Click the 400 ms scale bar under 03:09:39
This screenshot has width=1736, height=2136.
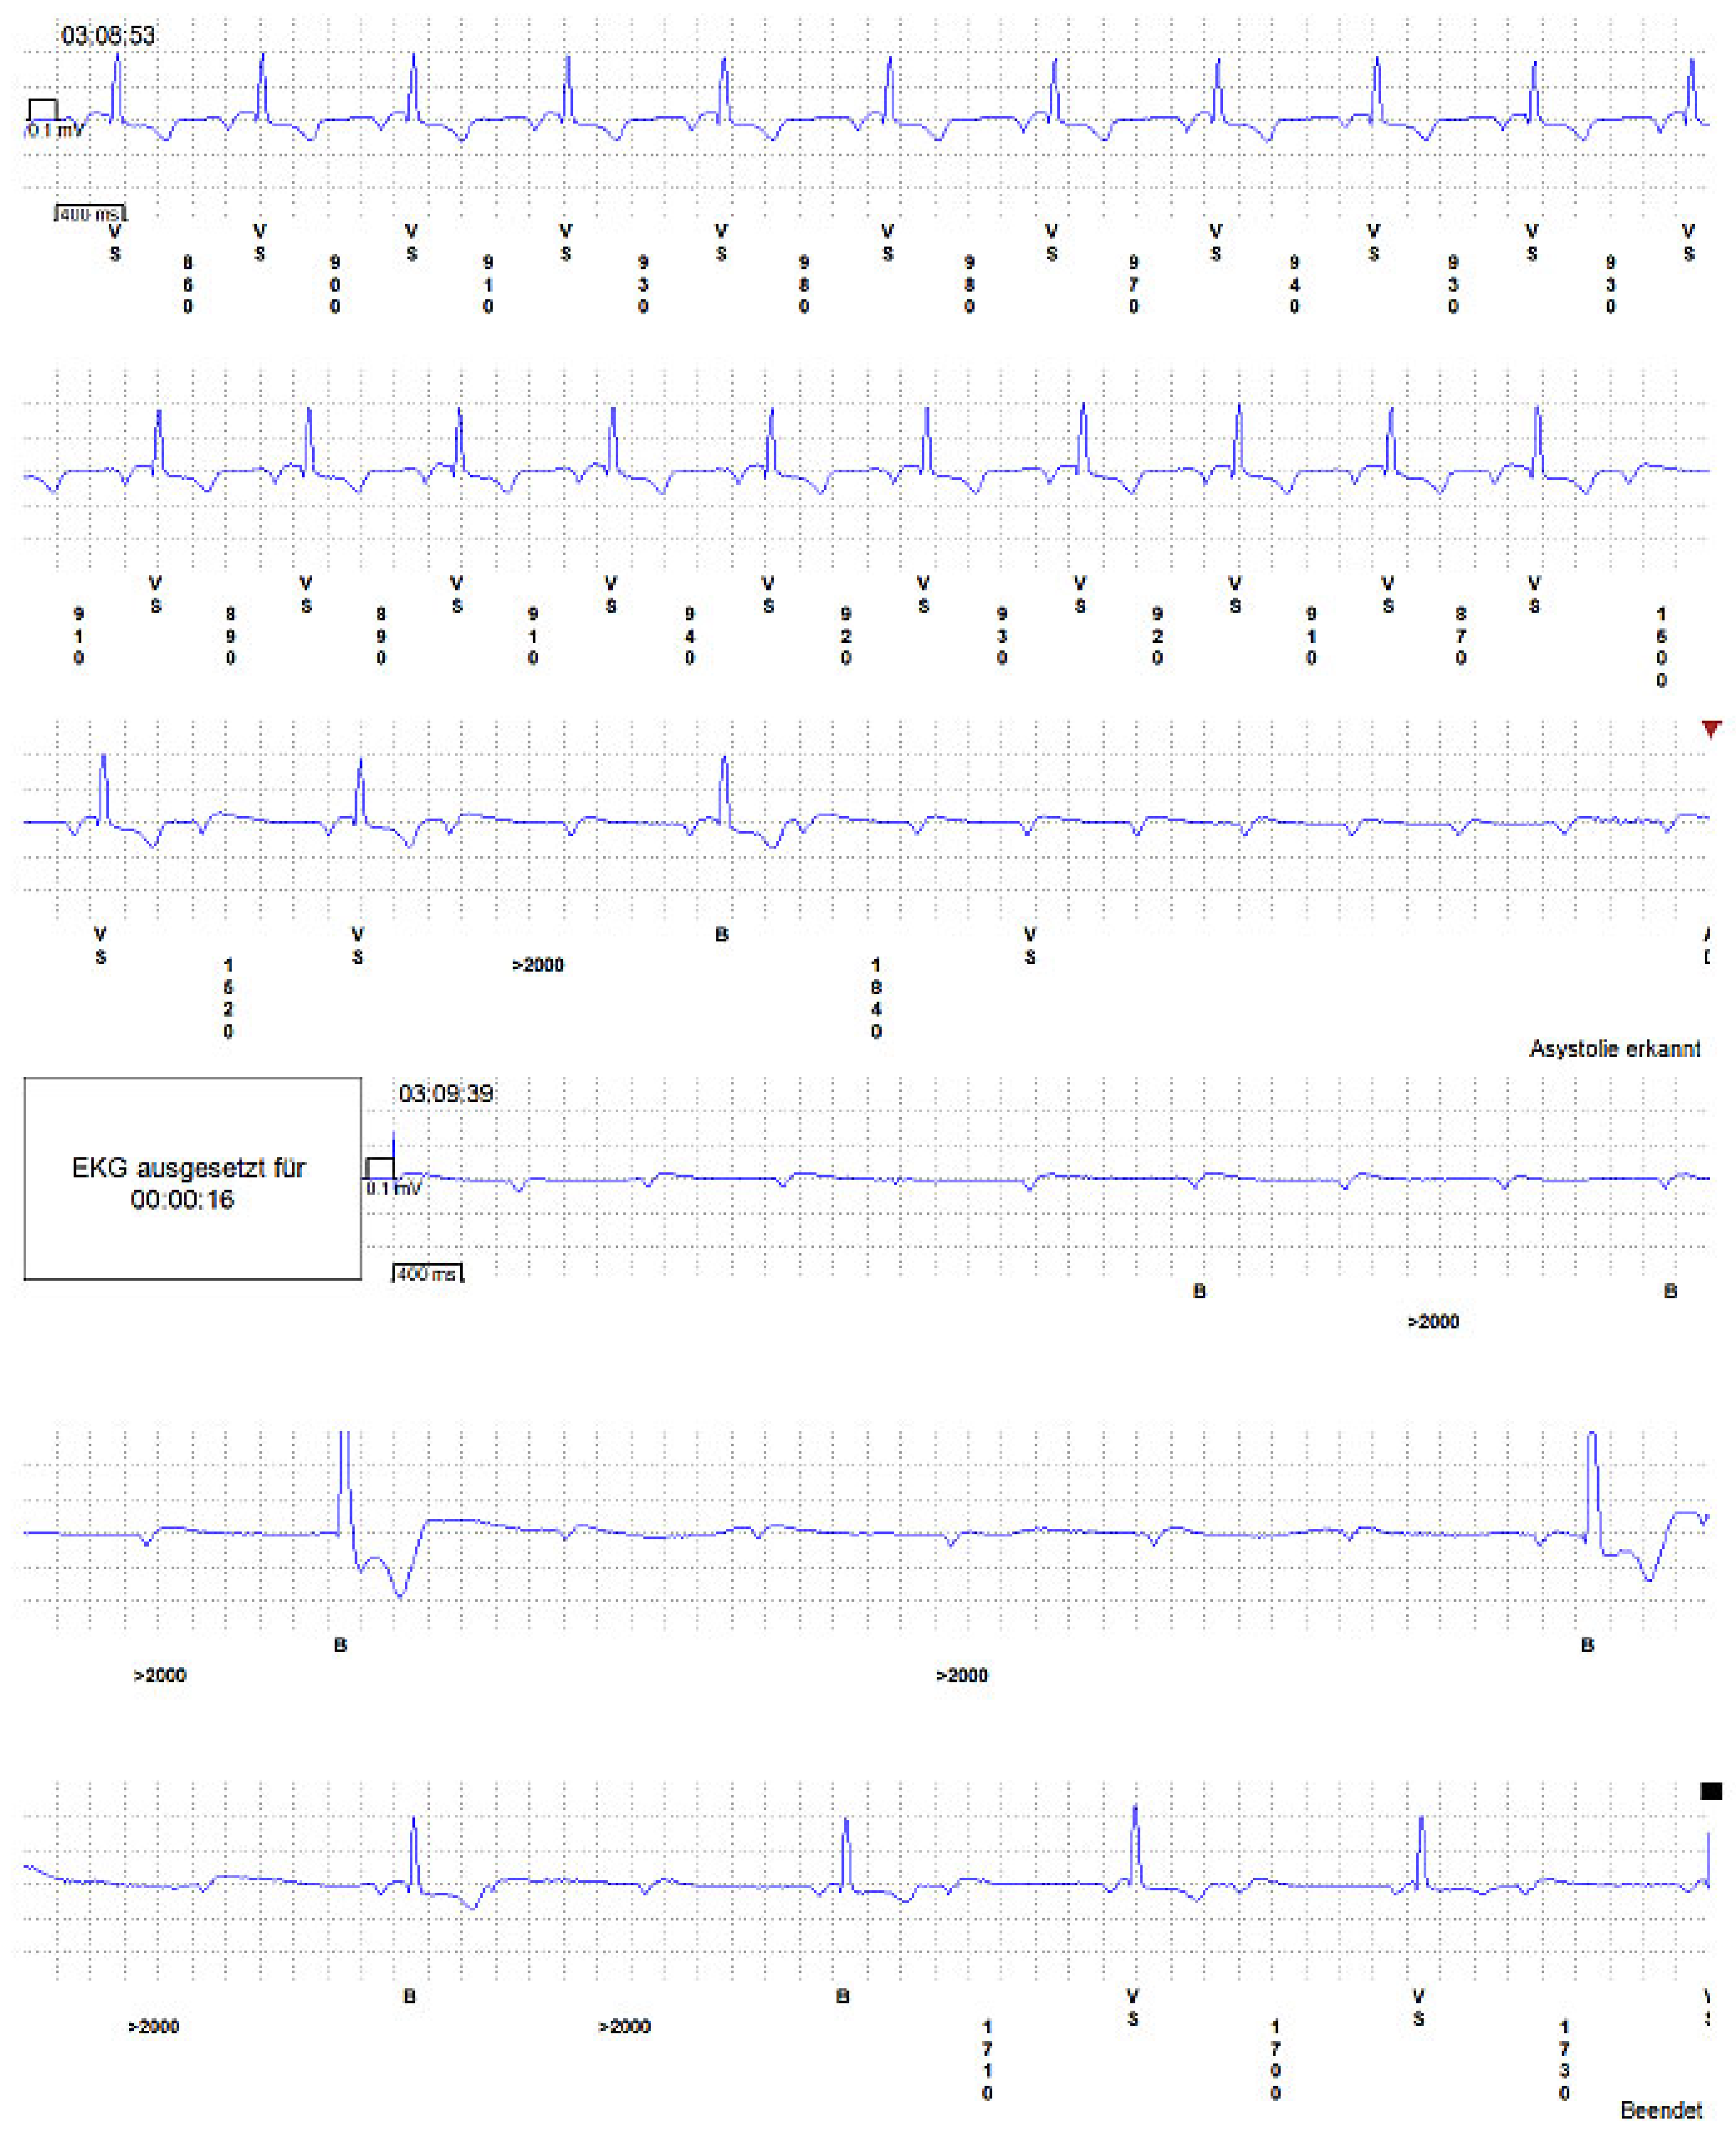pyautogui.click(x=428, y=1274)
